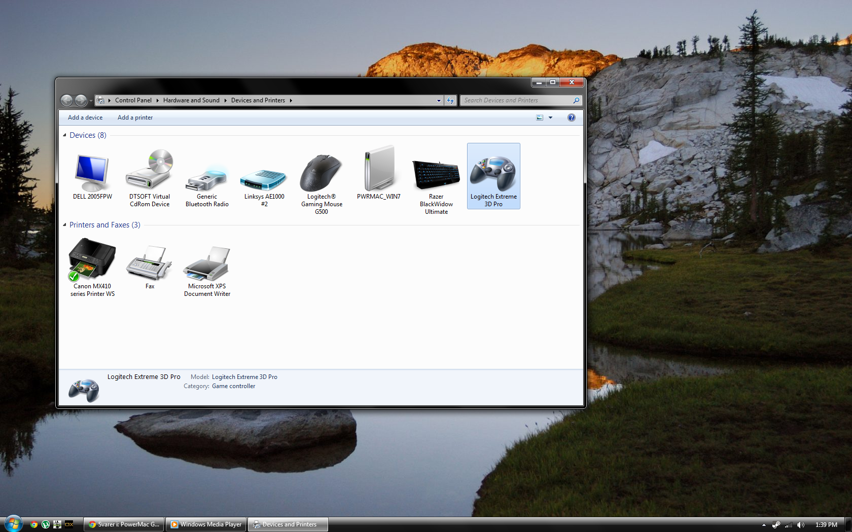Viewport: 852px width, 532px height.
Task: Click the Model value Logitech Extreme 3D Pro
Action: tap(244, 377)
